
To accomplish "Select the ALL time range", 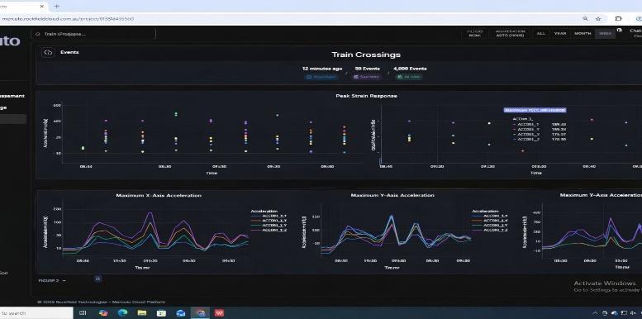I will pyautogui.click(x=541, y=34).
